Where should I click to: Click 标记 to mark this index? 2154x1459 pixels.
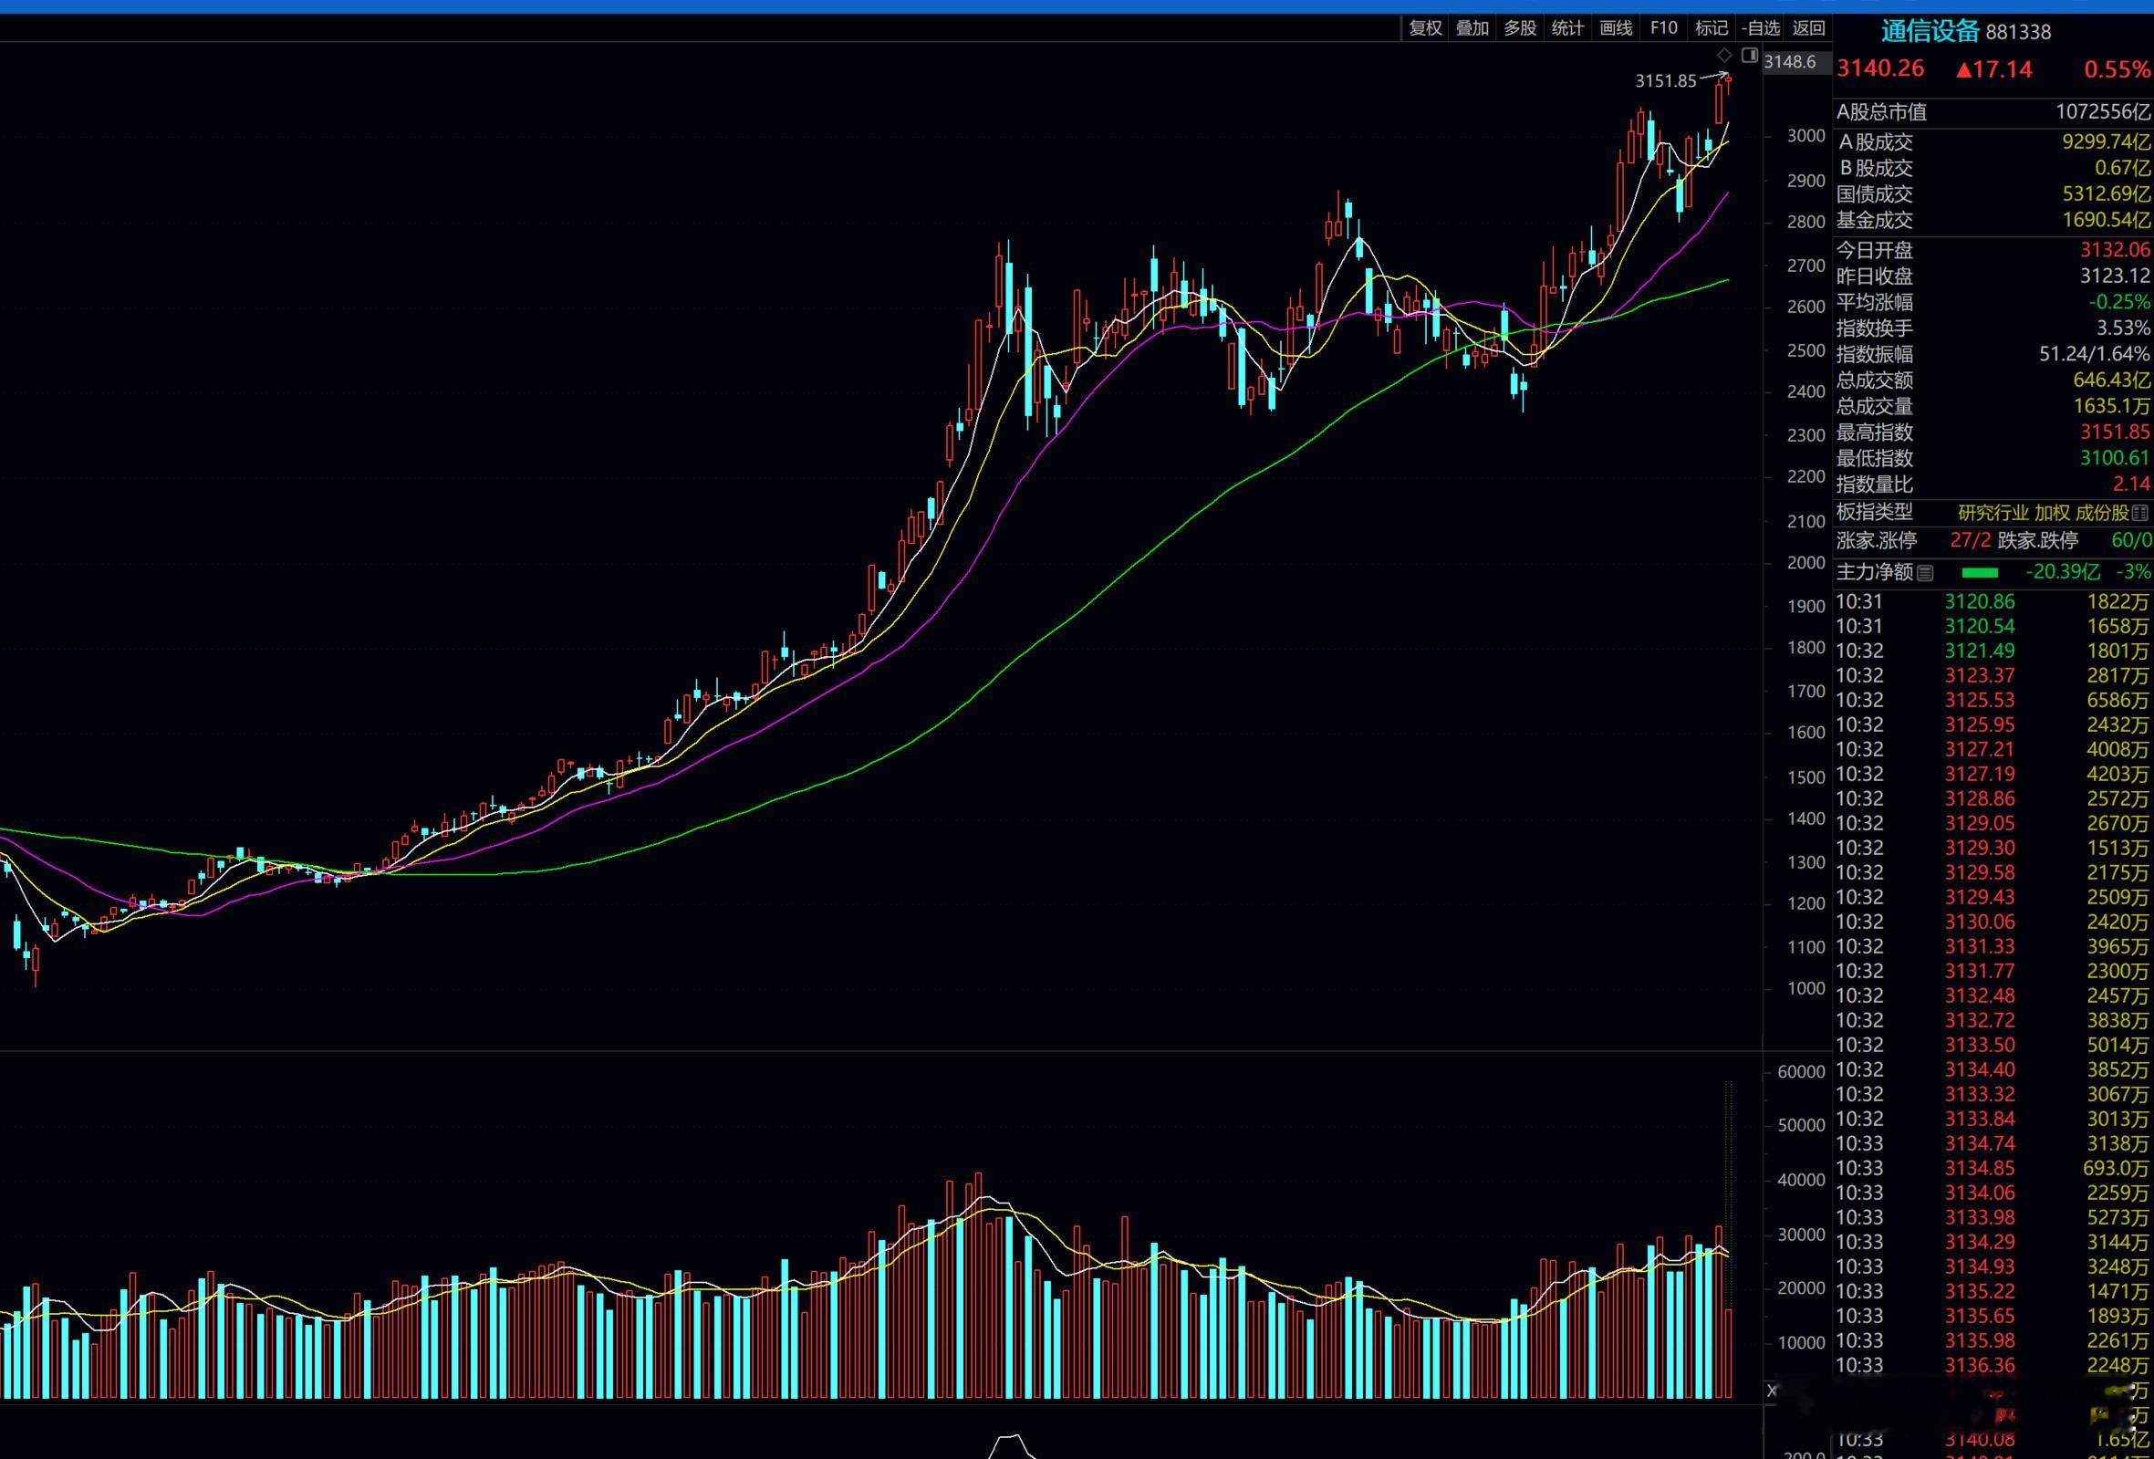click(x=1711, y=27)
